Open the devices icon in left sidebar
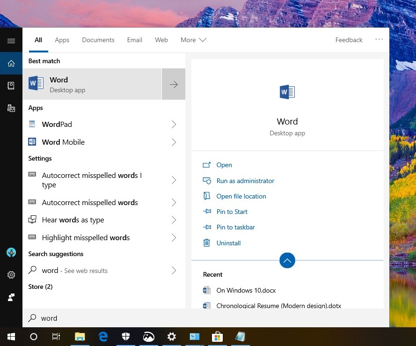 11,108
